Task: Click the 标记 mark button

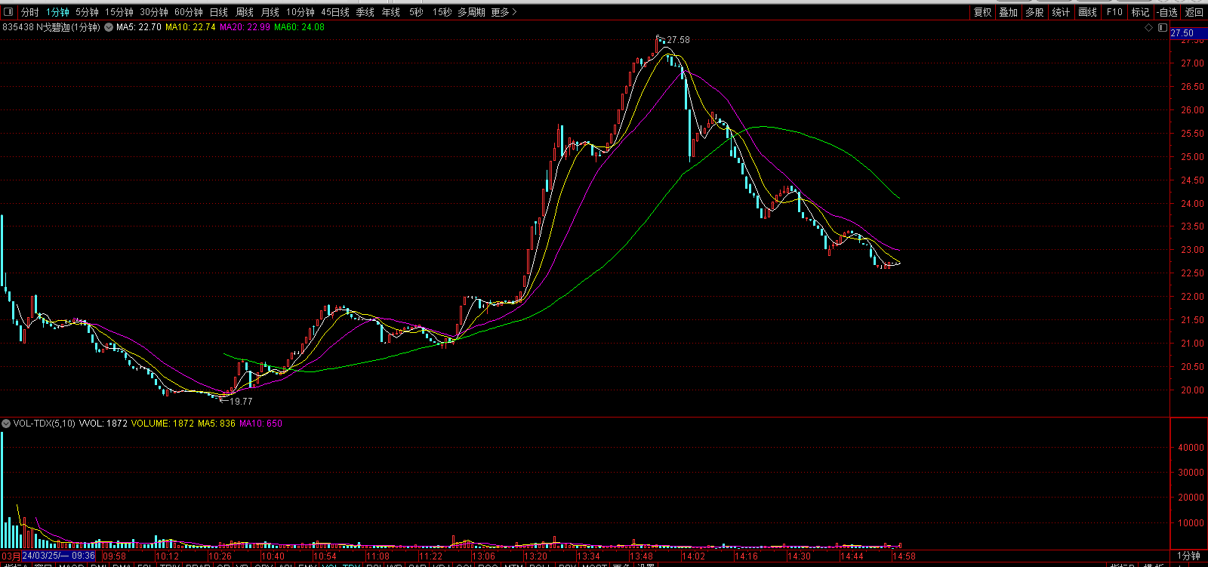Action: pyautogui.click(x=1140, y=12)
